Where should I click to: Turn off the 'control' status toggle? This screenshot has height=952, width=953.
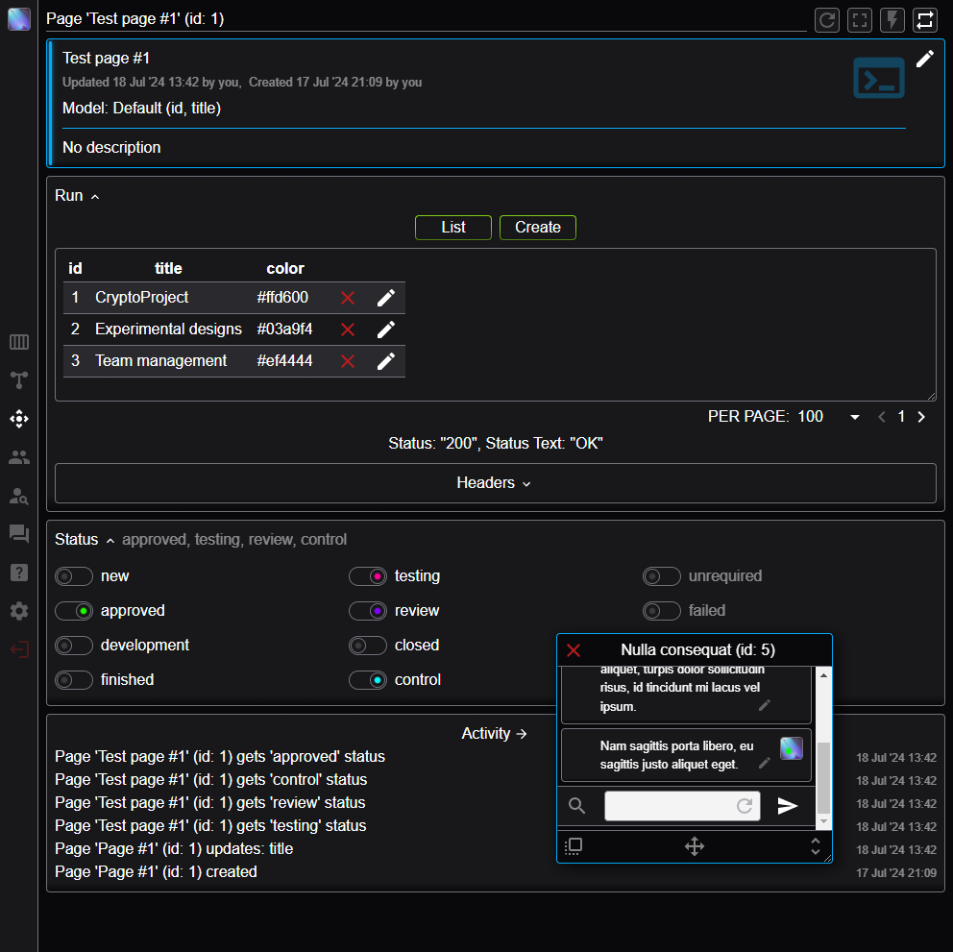pos(367,680)
